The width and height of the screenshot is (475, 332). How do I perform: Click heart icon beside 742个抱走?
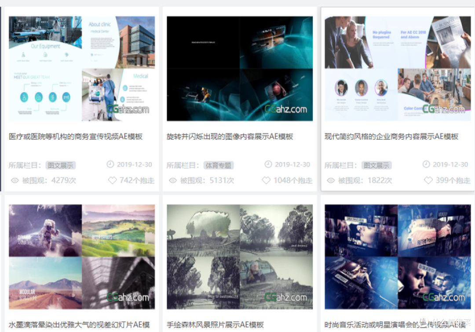click(x=113, y=180)
